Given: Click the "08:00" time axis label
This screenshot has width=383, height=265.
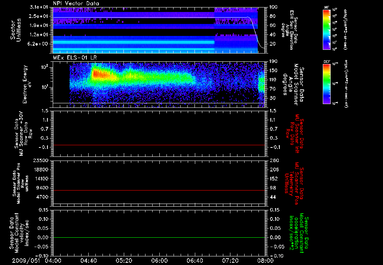Looking at the screenshot, I should click(266, 261).
